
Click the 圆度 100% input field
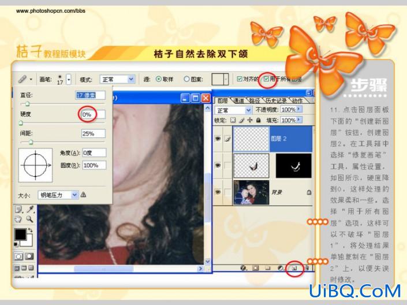(x=94, y=165)
